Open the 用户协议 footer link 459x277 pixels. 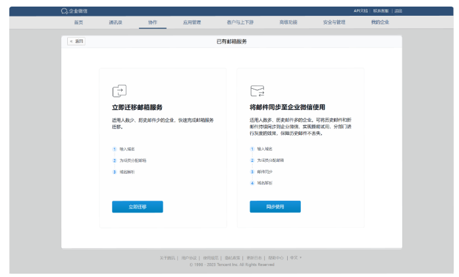(x=189, y=258)
